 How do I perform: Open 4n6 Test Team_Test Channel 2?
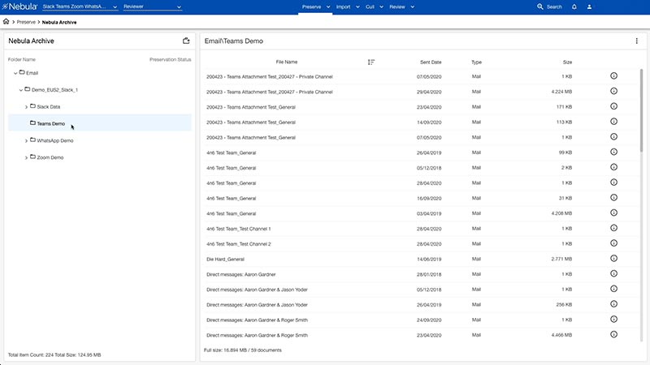(x=238, y=244)
